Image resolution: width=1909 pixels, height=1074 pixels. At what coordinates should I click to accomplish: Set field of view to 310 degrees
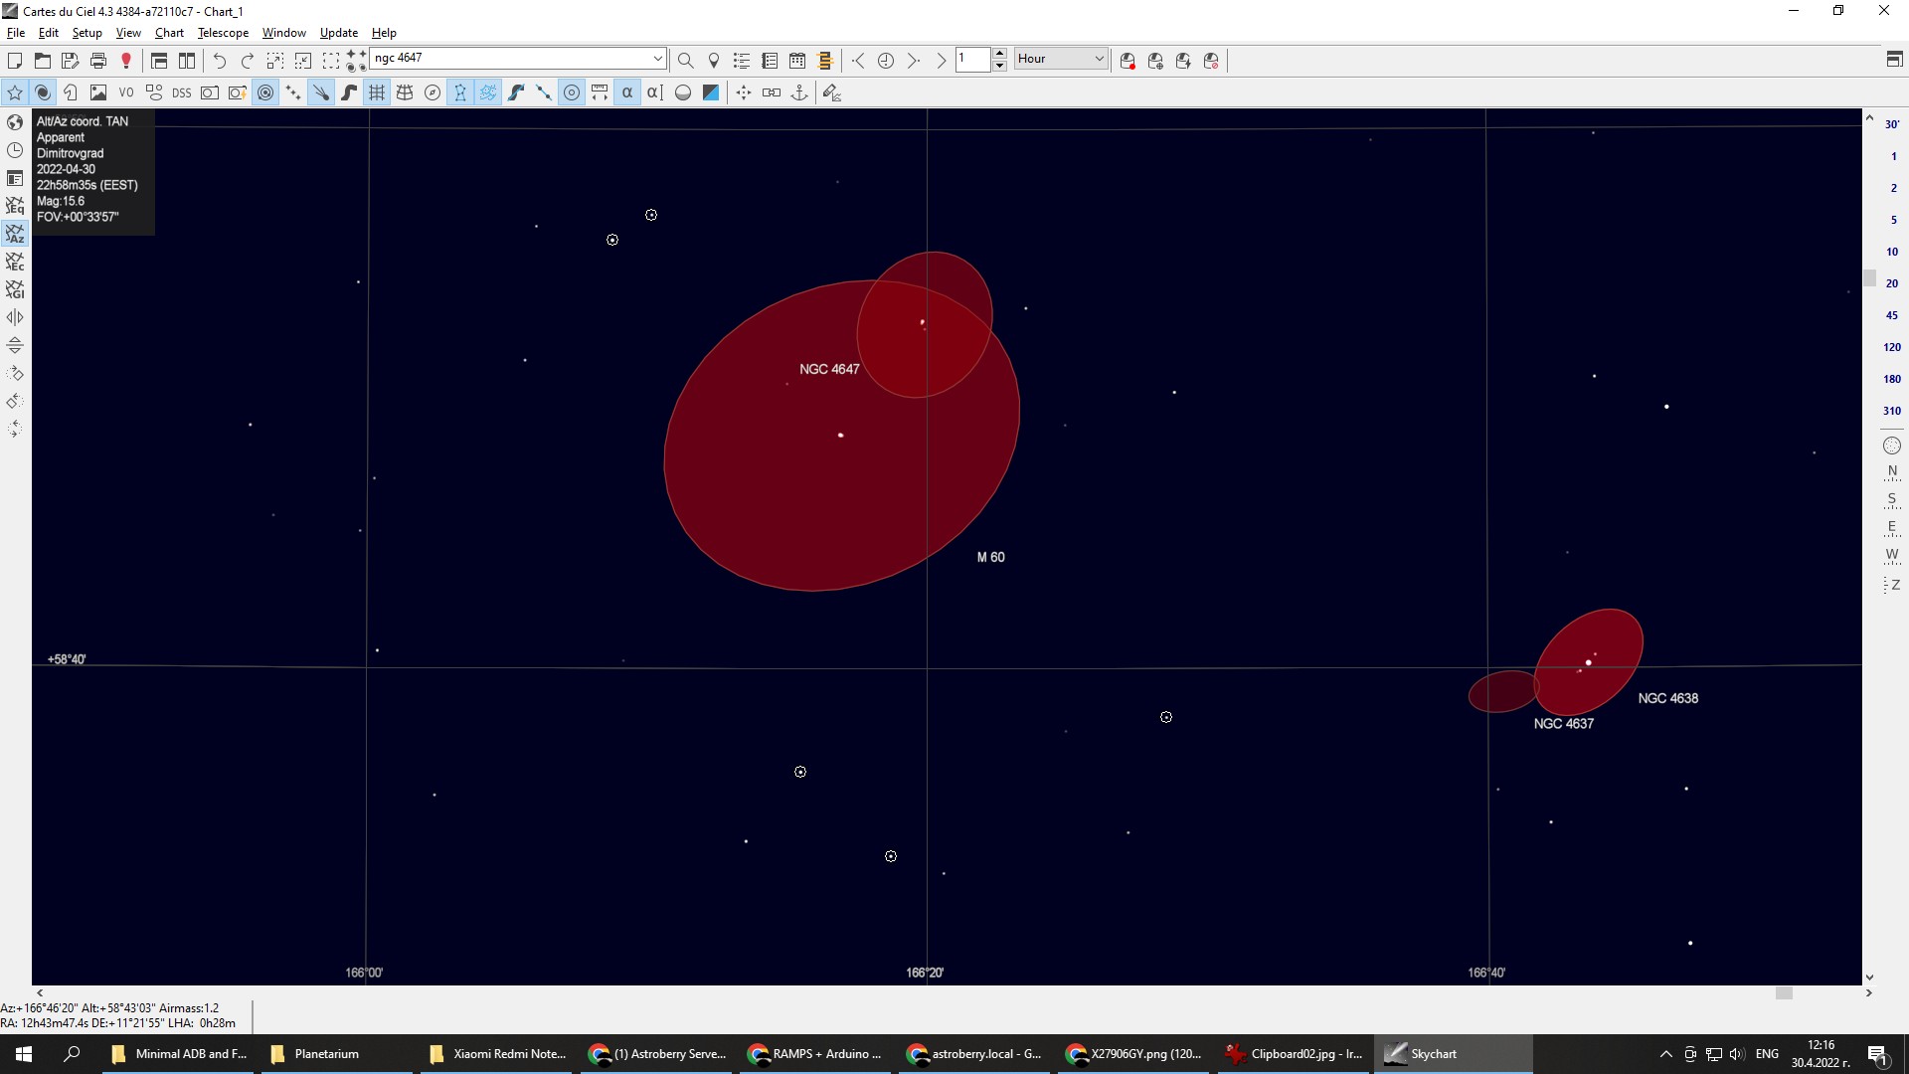click(x=1892, y=411)
